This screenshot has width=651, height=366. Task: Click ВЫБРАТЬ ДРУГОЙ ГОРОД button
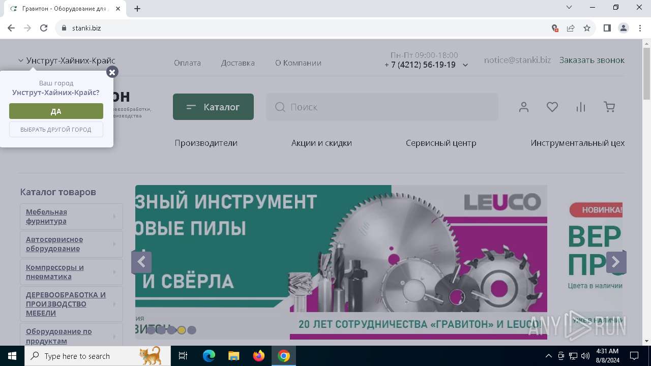56,130
